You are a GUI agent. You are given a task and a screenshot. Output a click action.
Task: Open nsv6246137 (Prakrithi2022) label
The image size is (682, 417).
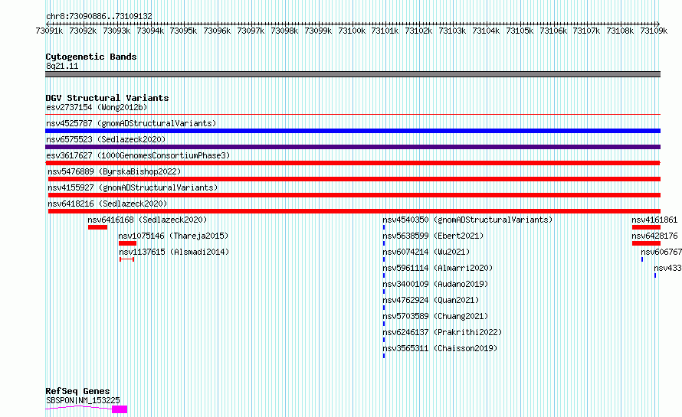coord(442,332)
